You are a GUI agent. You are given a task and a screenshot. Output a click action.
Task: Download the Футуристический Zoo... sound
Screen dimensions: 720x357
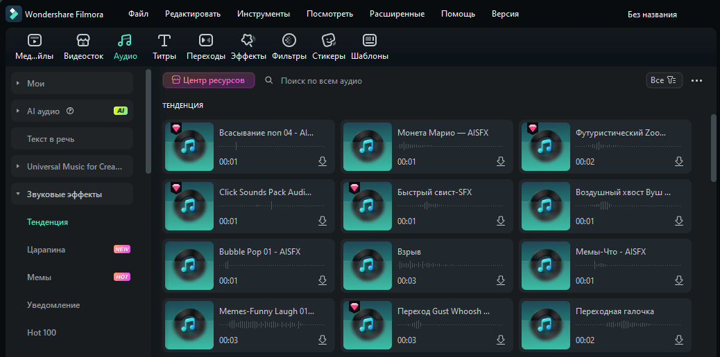coord(678,161)
